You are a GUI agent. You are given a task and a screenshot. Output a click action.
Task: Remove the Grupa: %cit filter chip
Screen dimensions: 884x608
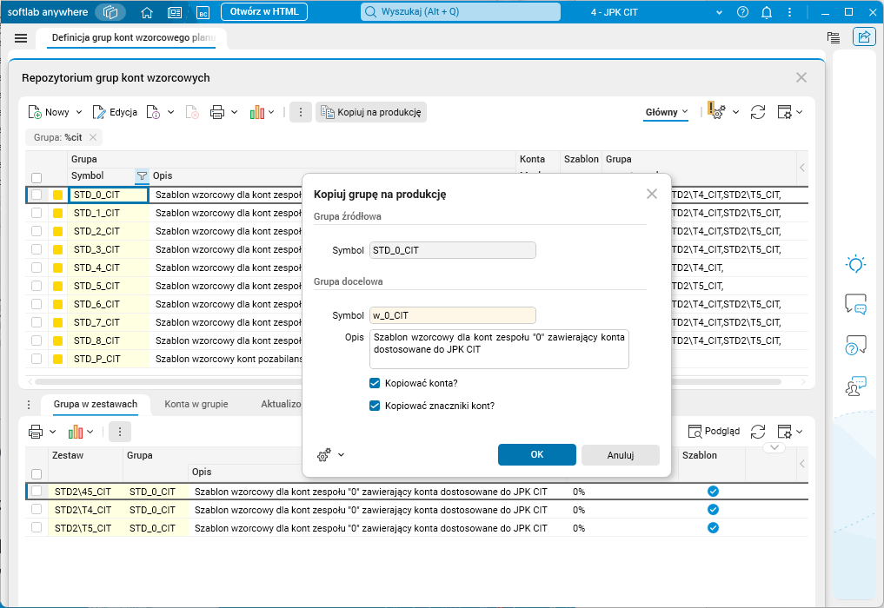(93, 137)
